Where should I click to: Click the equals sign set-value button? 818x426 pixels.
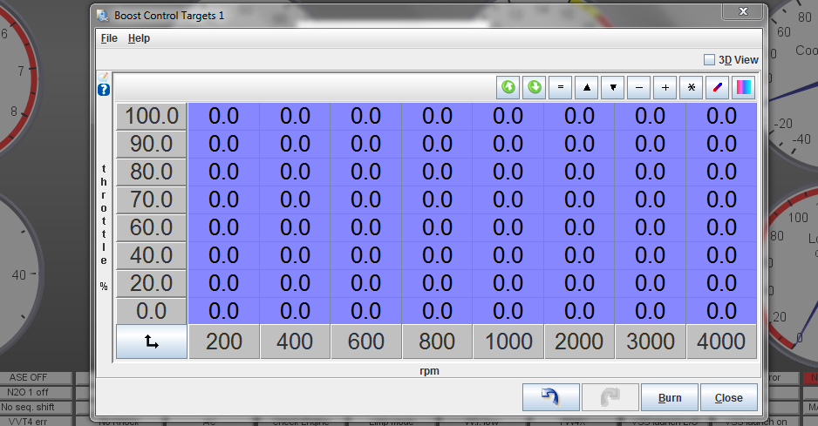[x=561, y=87]
